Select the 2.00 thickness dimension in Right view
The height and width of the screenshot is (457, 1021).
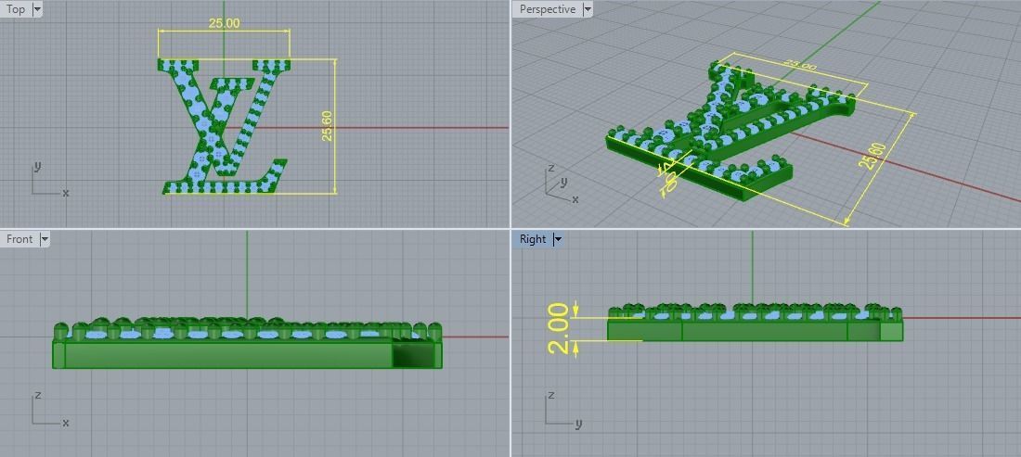[560, 328]
